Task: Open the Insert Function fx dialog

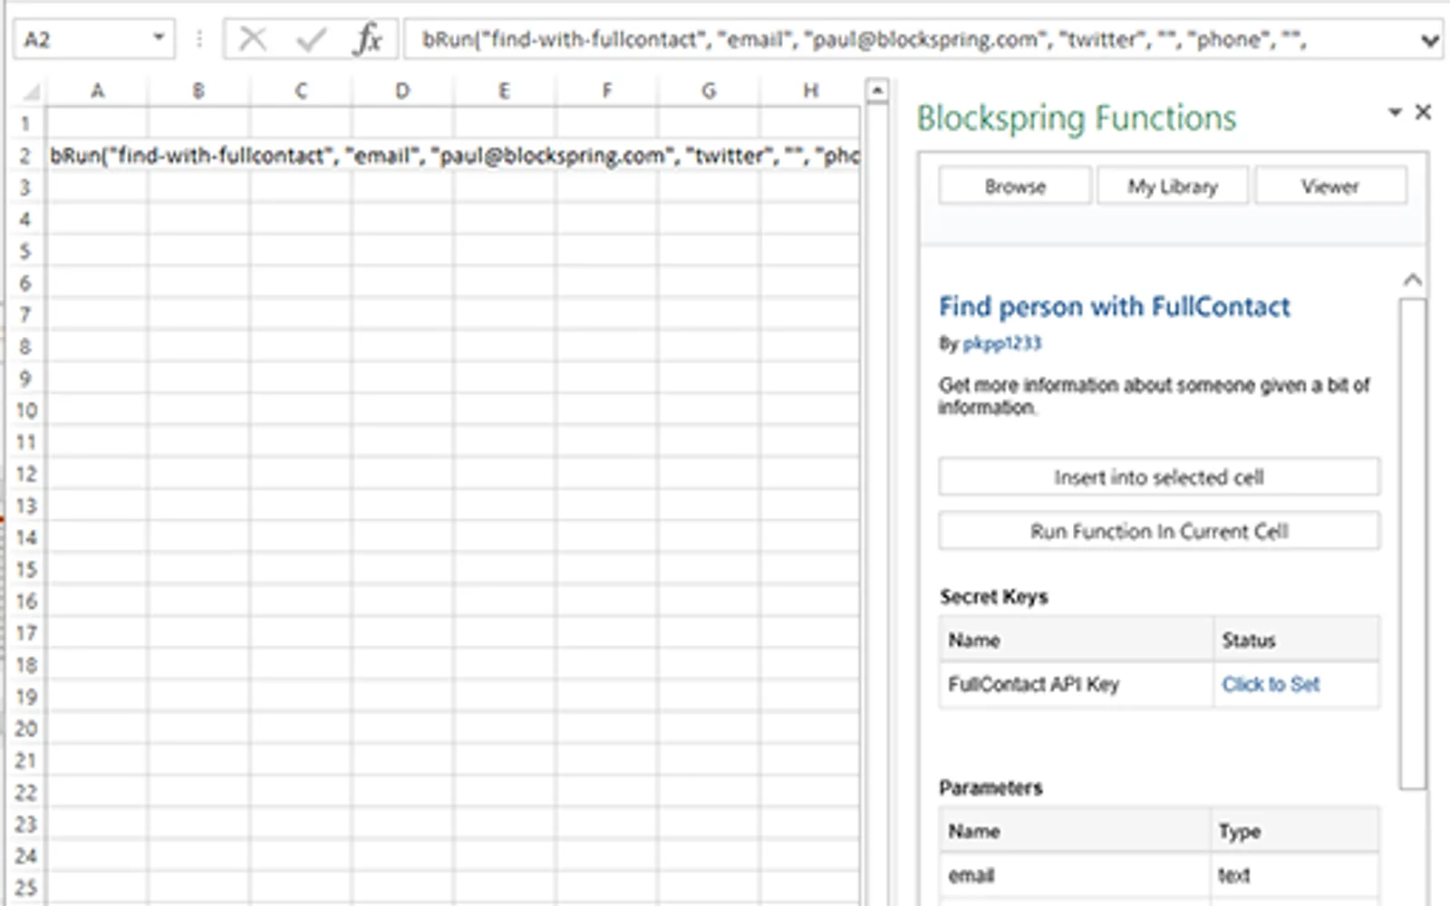Action: (x=368, y=40)
